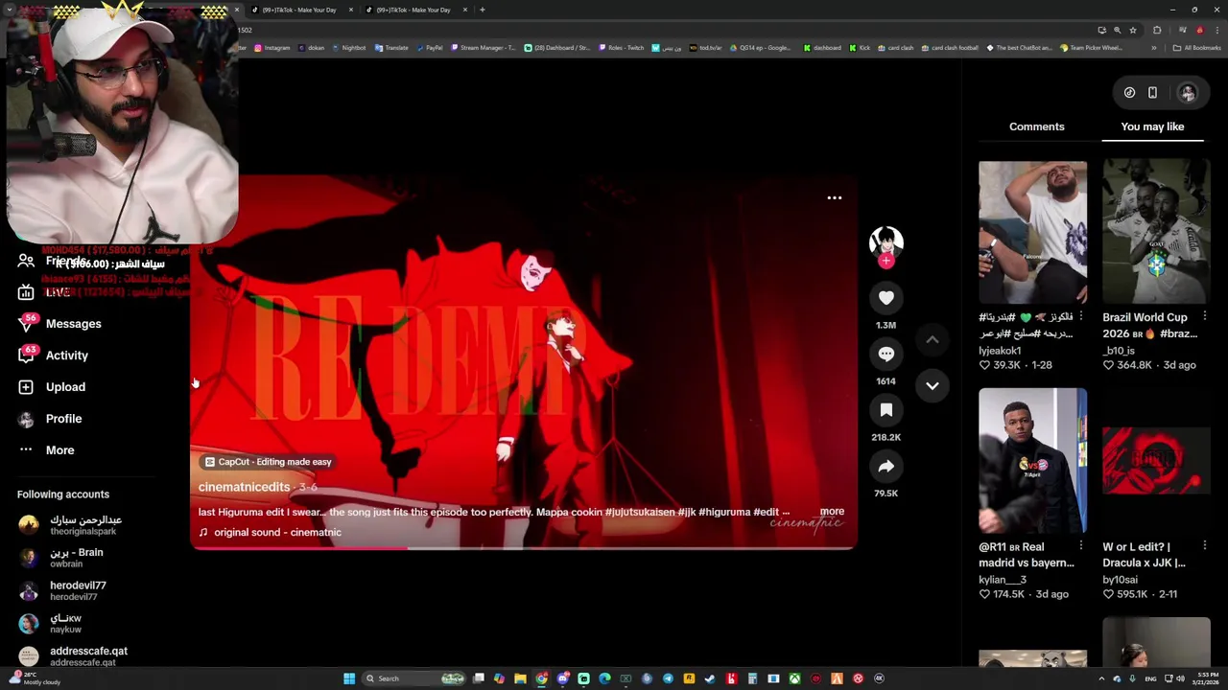Open the PayPal bookmark
The height and width of the screenshot is (690, 1228).
tap(429, 48)
